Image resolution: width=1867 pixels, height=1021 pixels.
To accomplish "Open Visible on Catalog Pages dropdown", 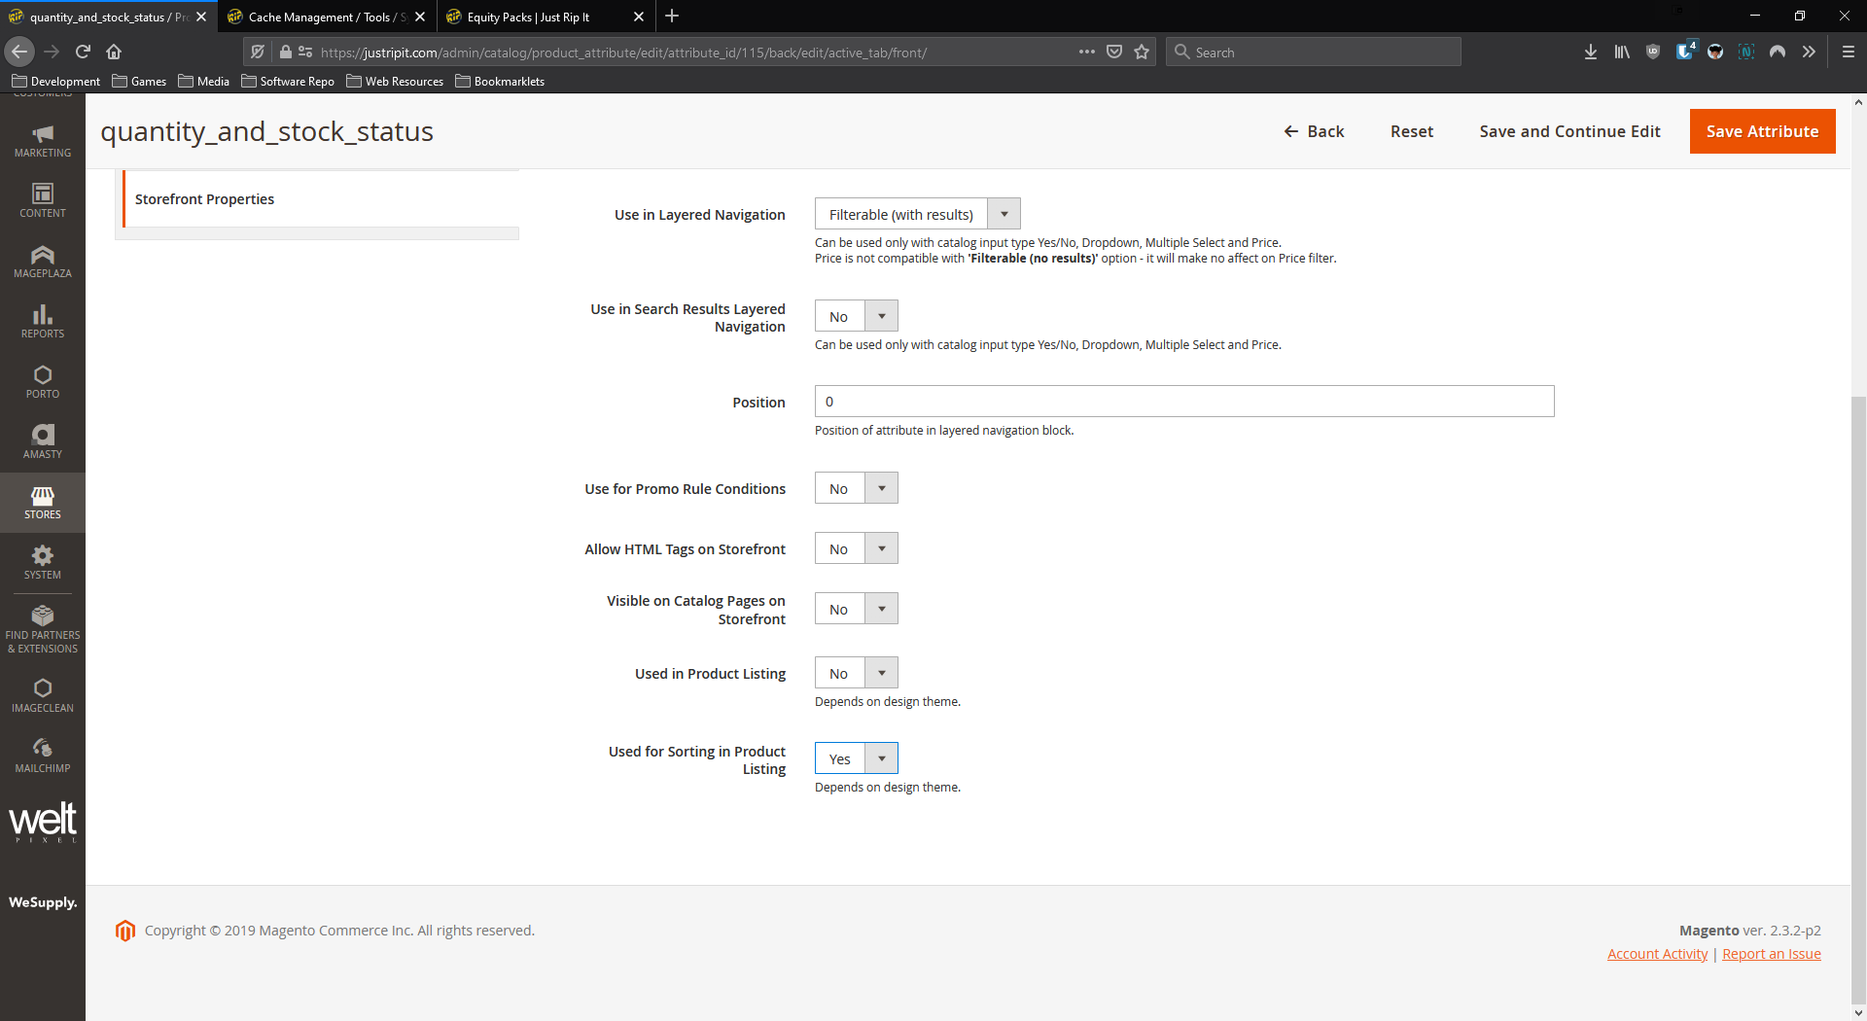I will click(x=856, y=609).
